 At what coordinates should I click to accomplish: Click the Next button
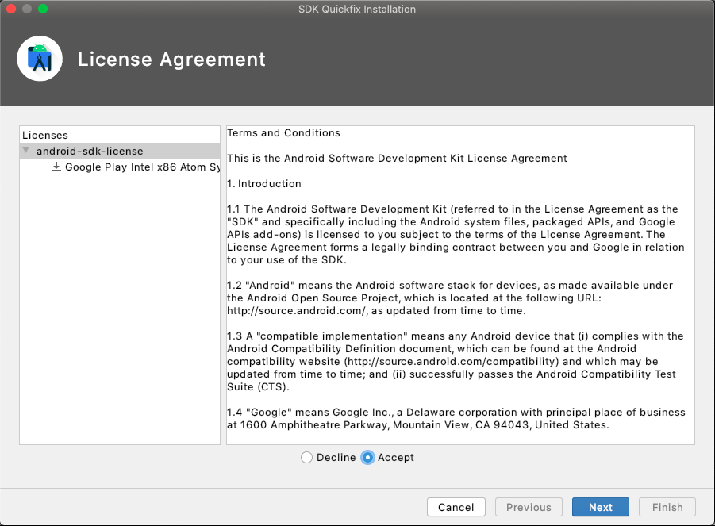coord(601,507)
